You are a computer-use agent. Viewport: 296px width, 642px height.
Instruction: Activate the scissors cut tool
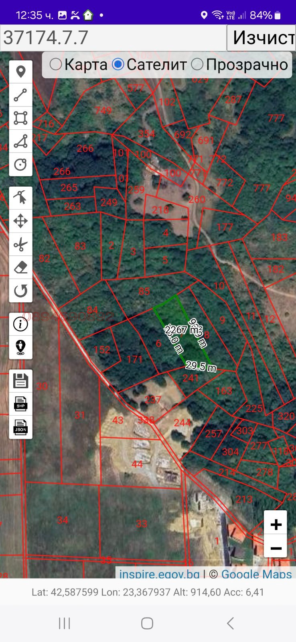pyautogui.click(x=20, y=244)
